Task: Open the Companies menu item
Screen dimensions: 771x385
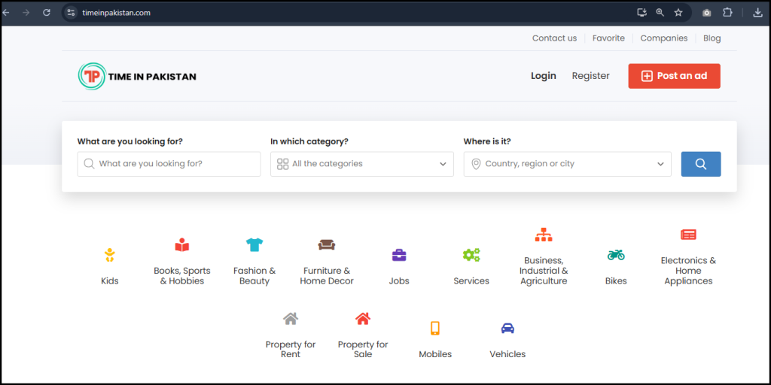Action: [663, 38]
